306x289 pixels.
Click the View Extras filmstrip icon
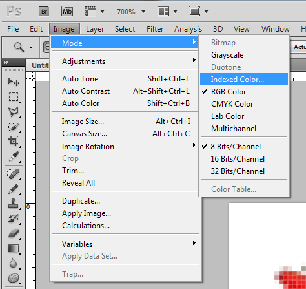click(x=90, y=11)
